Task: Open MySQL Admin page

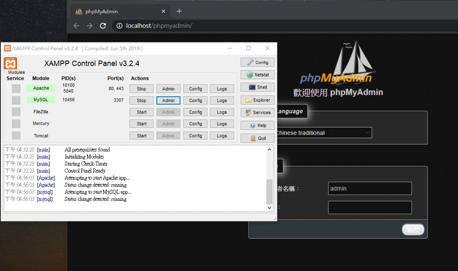Action: (x=168, y=101)
